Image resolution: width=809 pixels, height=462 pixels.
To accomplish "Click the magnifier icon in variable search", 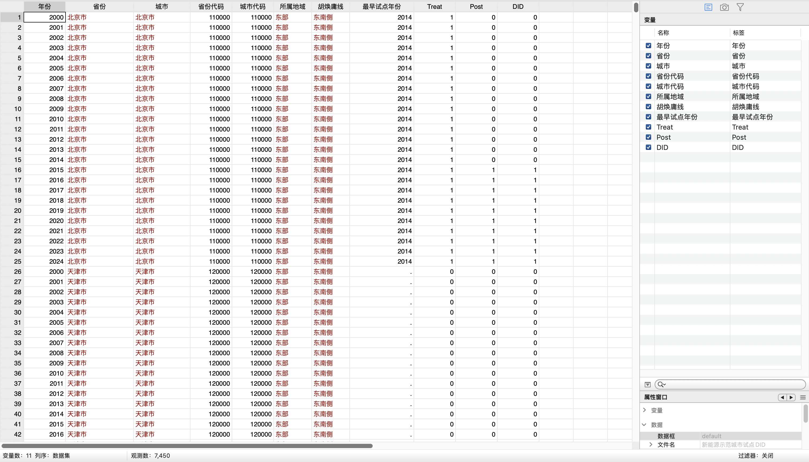I will click(x=661, y=385).
